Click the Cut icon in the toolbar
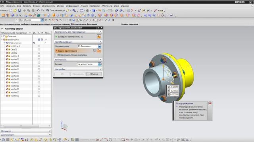254x142 pixels. point(25,11)
